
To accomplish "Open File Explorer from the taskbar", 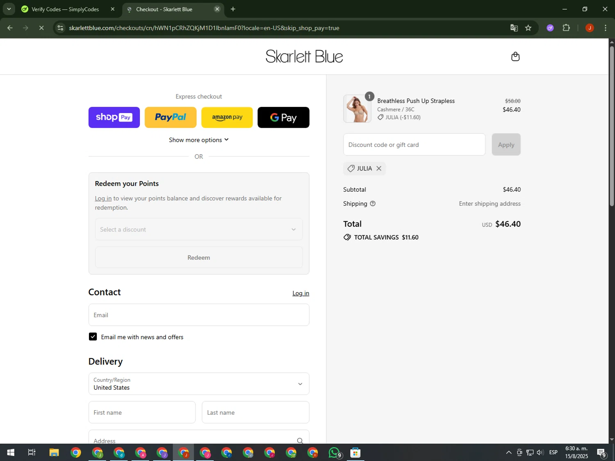I will pyautogui.click(x=54, y=452).
